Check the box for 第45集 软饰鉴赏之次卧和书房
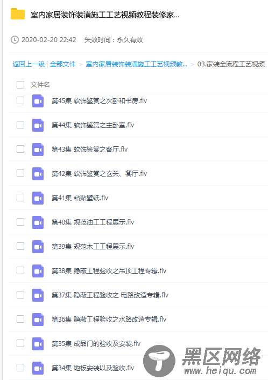Image resolution: width=268 pixels, height=380 pixels. [20, 100]
